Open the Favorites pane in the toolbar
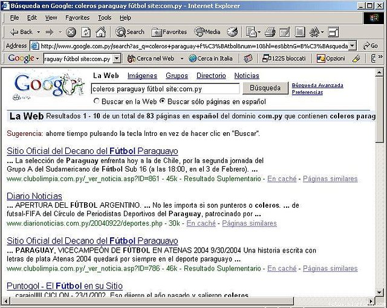Image resolution: width=387 pixels, height=308 pixels. click(x=169, y=32)
